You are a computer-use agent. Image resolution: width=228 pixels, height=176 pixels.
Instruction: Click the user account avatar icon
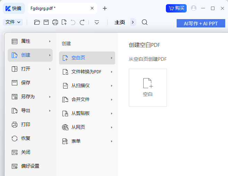(x=194, y=8)
